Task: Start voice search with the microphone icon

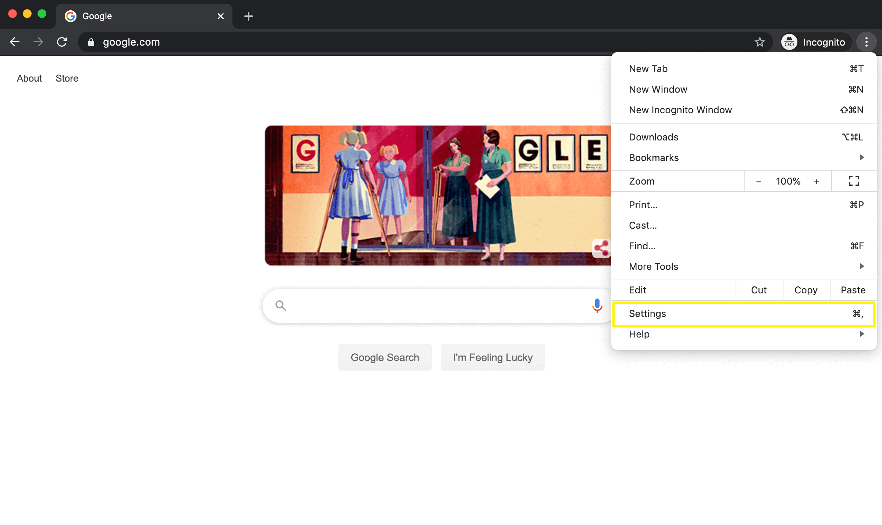Action: (x=597, y=306)
